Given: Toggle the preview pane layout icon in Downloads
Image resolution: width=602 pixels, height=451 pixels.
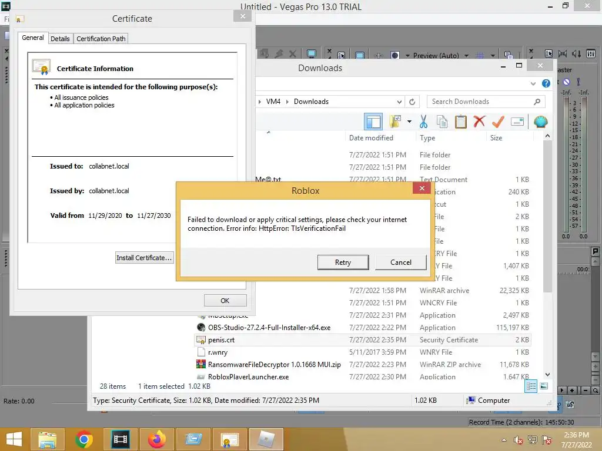Looking at the screenshot, I should (373, 122).
